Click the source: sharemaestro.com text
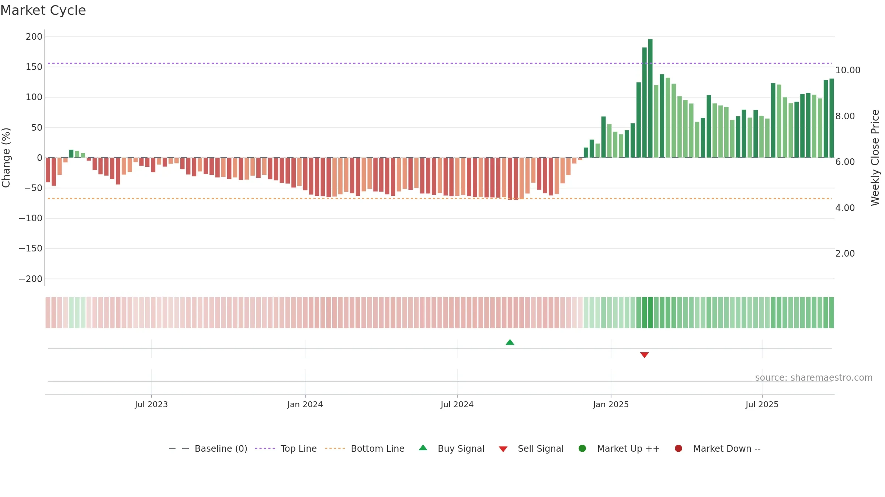This screenshot has width=885, height=497. 814,378
